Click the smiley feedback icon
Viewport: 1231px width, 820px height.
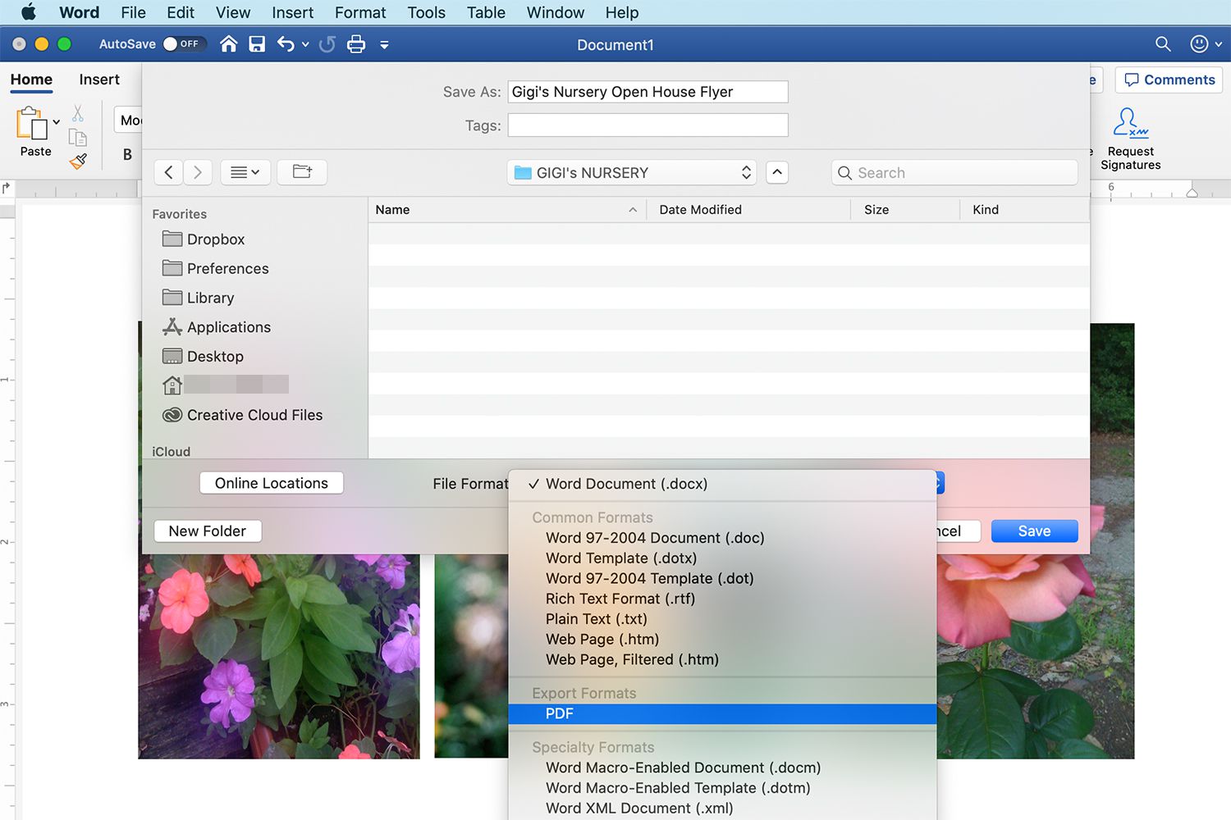1199,44
